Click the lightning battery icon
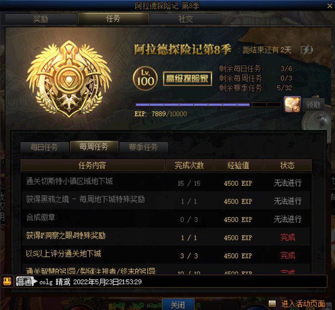Viewport: 335px width, 310px height. coord(306,50)
